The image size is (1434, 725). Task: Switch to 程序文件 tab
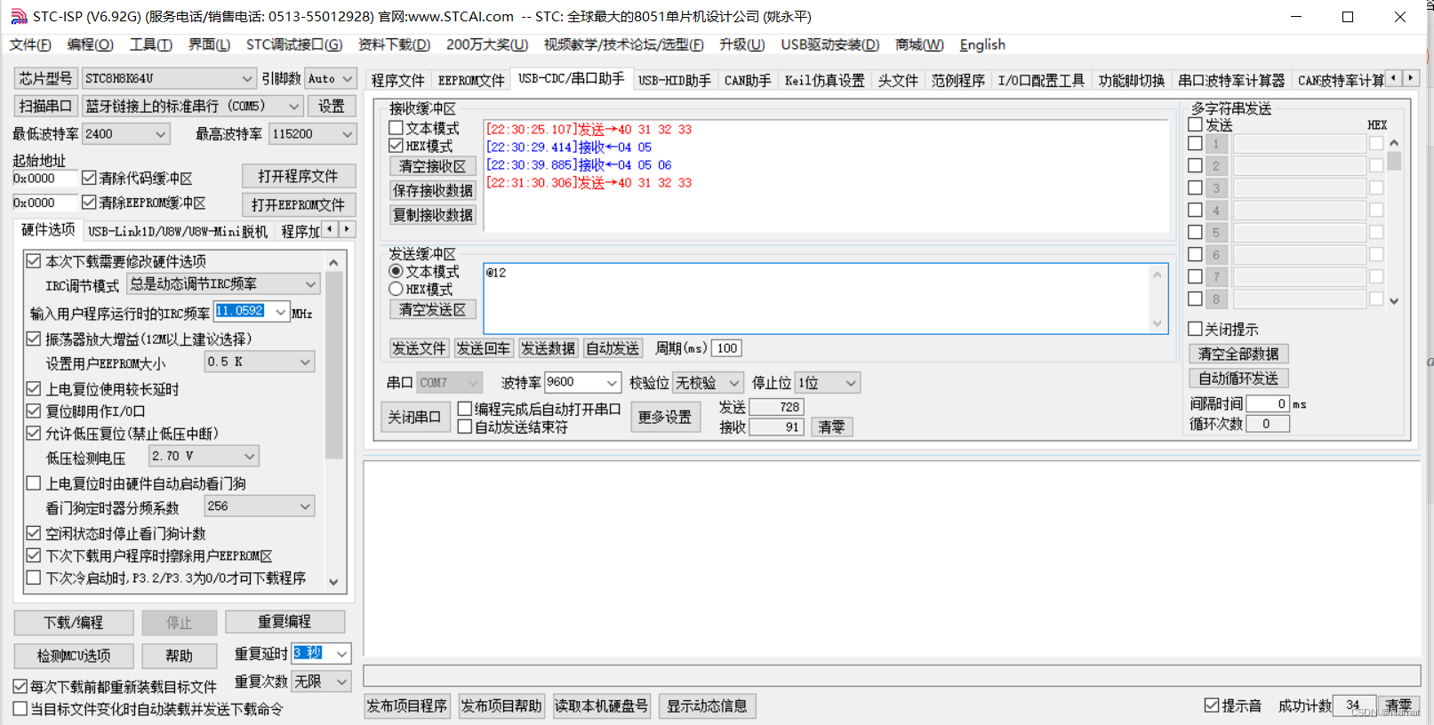click(x=398, y=80)
